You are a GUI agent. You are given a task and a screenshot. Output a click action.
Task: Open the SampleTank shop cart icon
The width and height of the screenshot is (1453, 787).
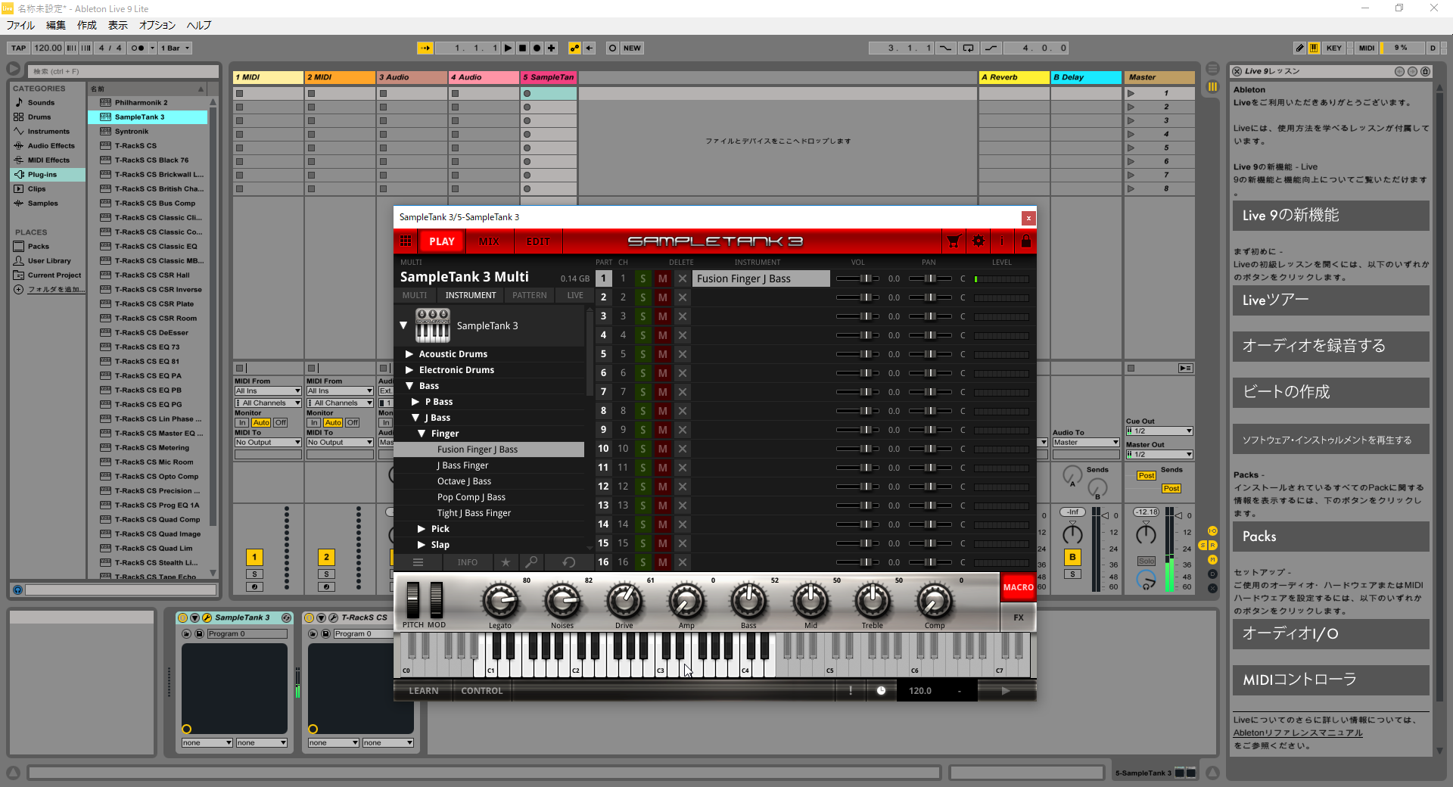[954, 241]
